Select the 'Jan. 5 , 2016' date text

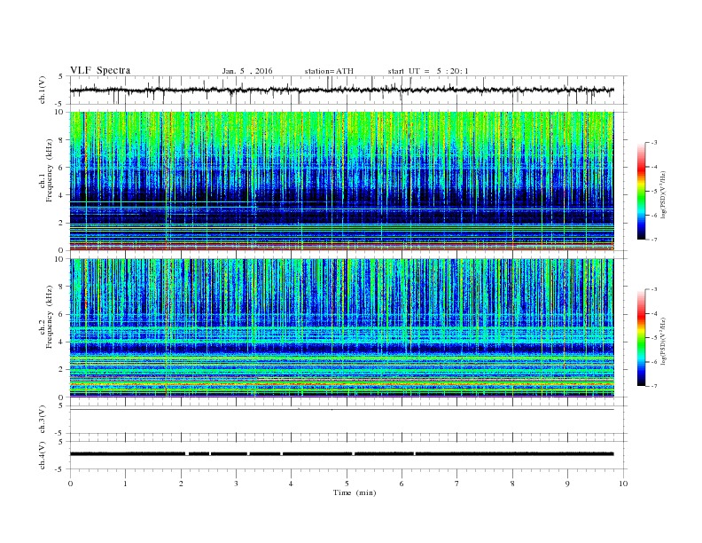pyautogui.click(x=247, y=71)
